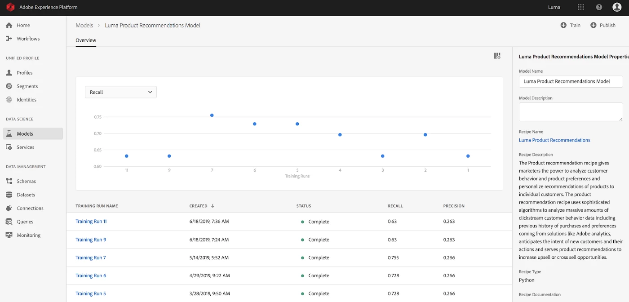Click the Model Description text area

(571, 112)
